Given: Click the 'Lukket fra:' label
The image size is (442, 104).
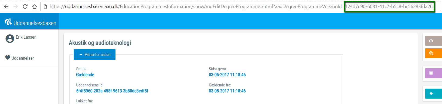Looking at the screenshot, I should pos(84,101).
